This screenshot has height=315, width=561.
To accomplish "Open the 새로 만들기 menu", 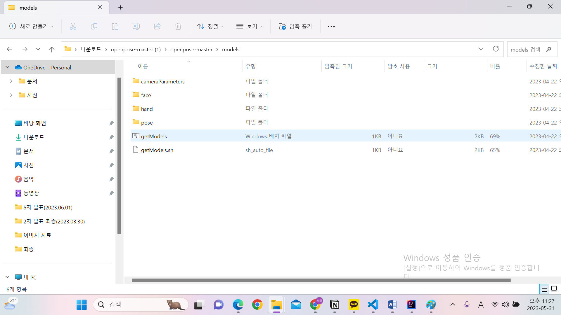I will 32,26.
